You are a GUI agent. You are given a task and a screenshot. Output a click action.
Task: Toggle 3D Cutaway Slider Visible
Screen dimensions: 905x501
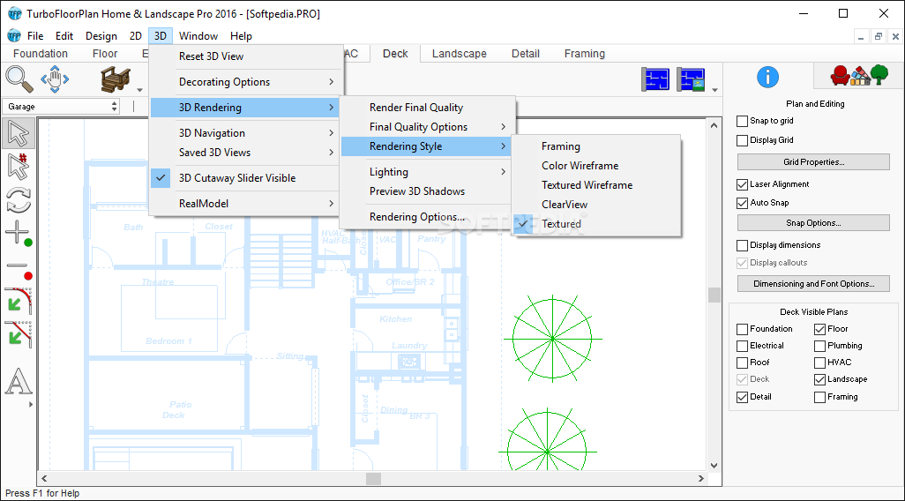point(246,178)
